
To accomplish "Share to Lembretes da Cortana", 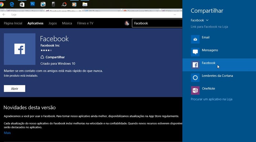I will pyautogui.click(x=217, y=76).
